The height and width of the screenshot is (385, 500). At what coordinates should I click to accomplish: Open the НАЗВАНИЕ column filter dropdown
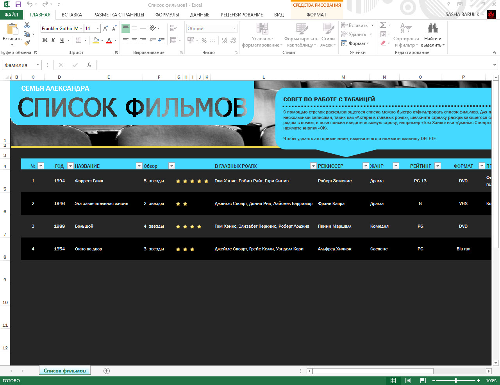[x=139, y=166]
